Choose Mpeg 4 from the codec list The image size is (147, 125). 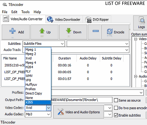(x=38, y=63)
